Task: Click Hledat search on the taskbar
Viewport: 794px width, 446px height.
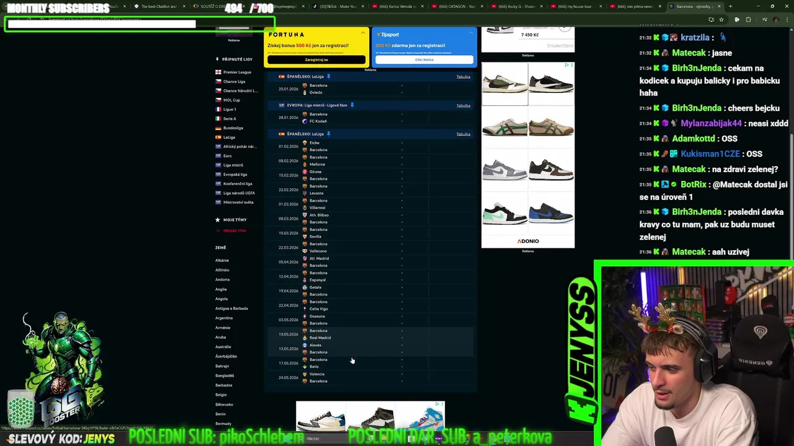Action: pos(312,439)
